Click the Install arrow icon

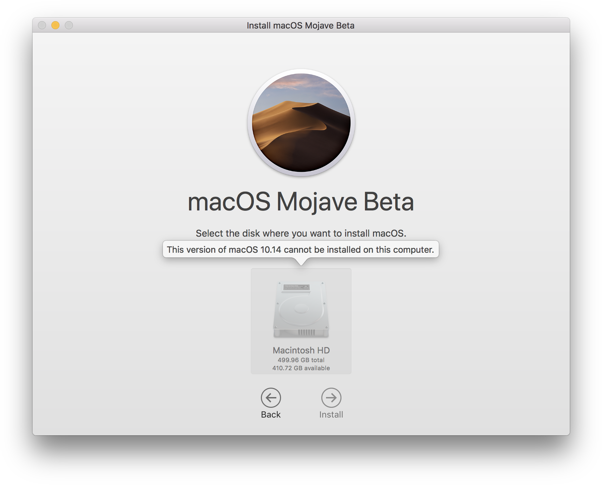coord(332,398)
